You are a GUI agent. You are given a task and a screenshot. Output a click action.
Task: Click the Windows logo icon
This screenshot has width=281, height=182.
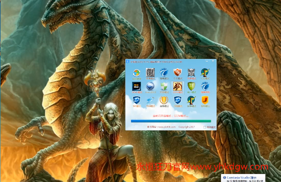(x=137, y=73)
